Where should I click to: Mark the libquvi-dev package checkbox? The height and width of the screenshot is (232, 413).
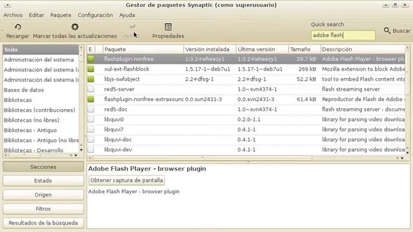pos(91,150)
